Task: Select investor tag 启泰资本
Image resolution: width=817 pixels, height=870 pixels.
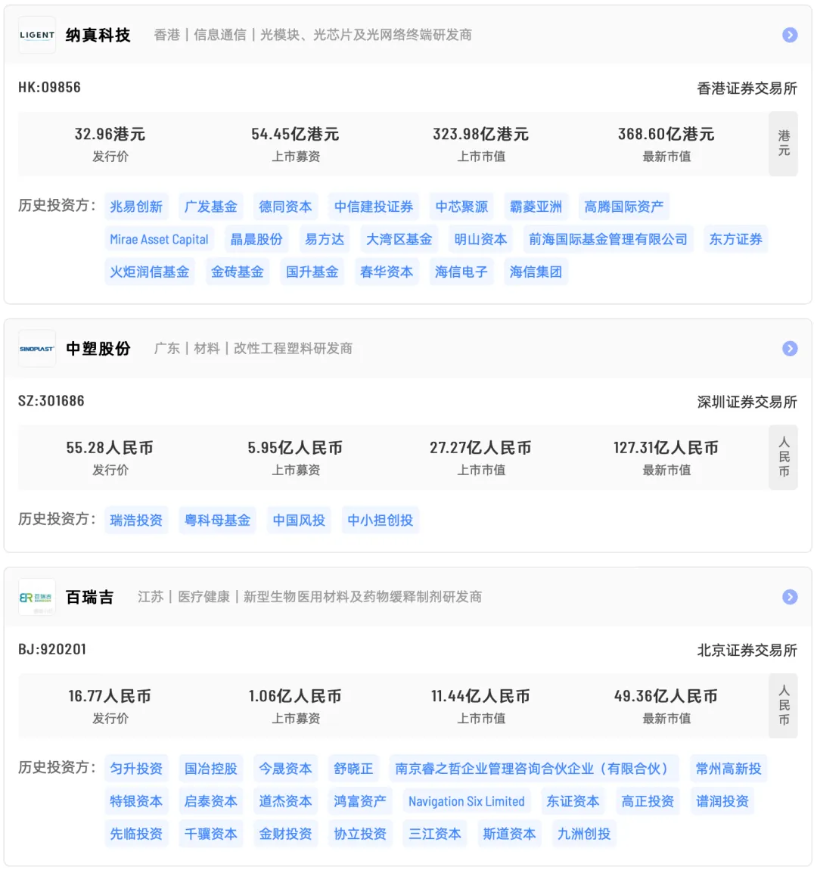Action: pos(211,801)
